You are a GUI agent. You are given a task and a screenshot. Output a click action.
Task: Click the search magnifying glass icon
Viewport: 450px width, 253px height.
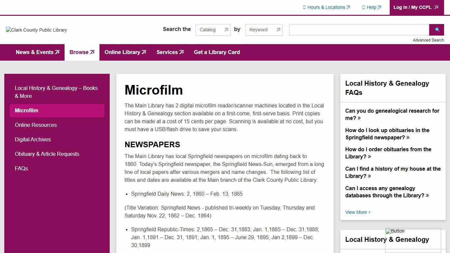(x=436, y=30)
